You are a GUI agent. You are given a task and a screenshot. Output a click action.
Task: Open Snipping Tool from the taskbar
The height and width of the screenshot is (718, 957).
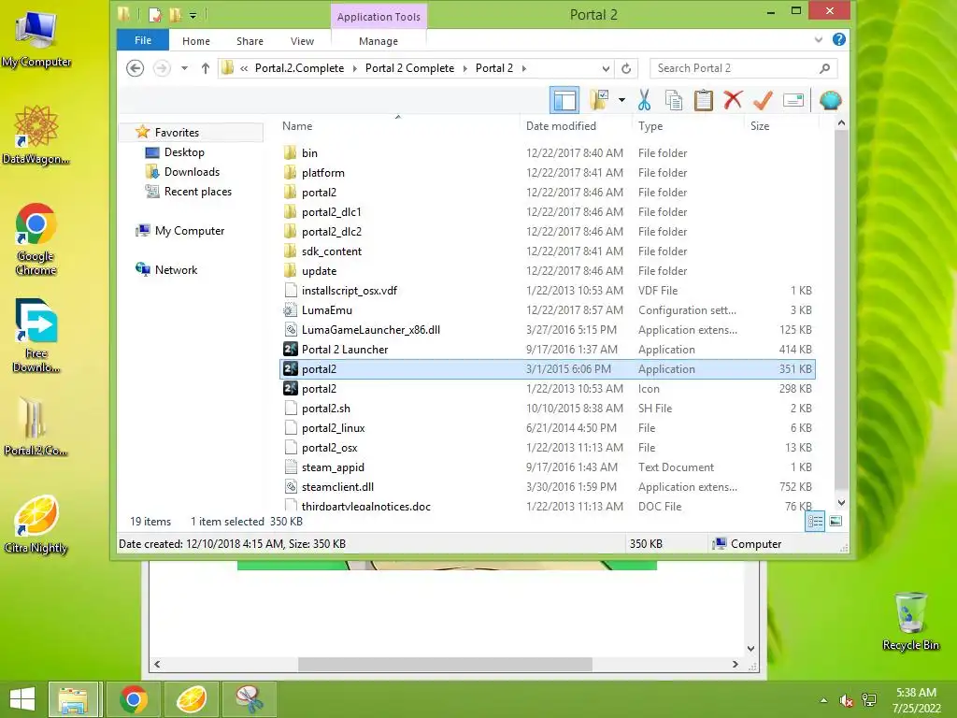[x=250, y=699]
